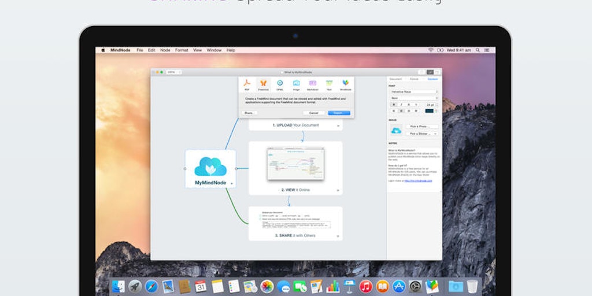Viewport: 592px width, 296px height.
Task: Collapse the VIEW it Online node
Action: click(x=338, y=191)
